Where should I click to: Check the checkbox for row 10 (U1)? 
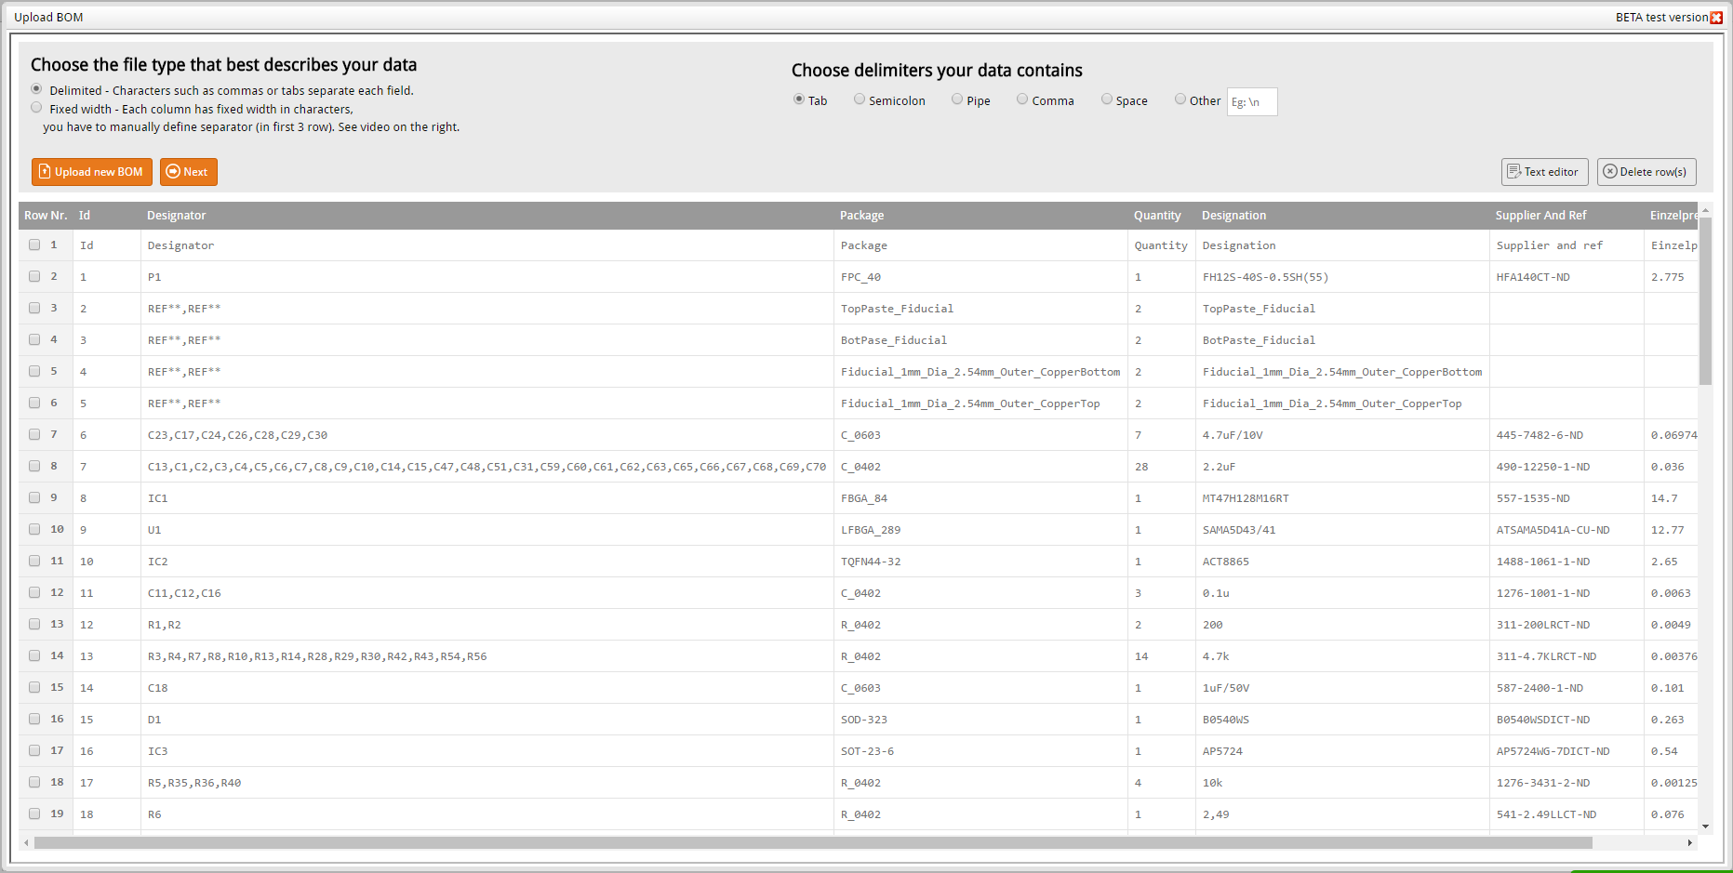(x=34, y=530)
